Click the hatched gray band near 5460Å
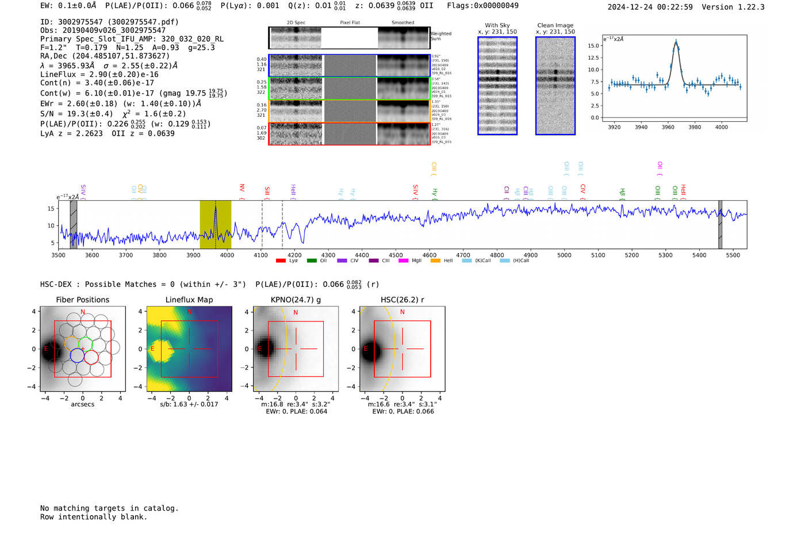Screen dimensions: 805x548 (720, 224)
